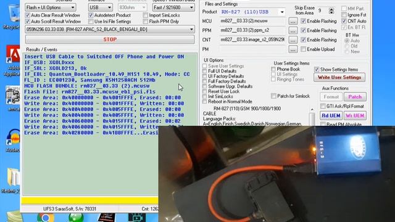Browse for PPM file with ... button
Image resolution: width=395 pixels, height=222 pixels.
point(293,30)
